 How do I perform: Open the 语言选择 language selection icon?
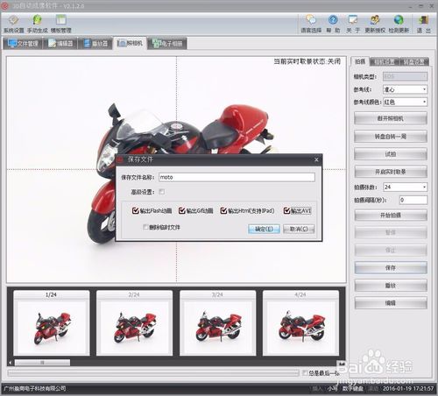pyautogui.click(x=311, y=24)
